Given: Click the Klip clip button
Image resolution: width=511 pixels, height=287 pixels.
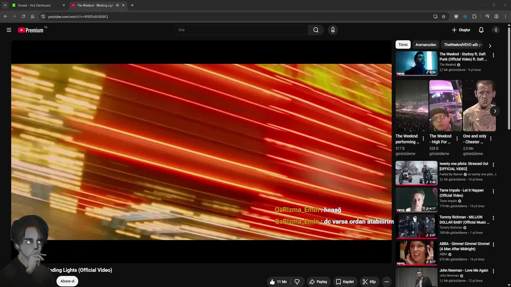Looking at the screenshot, I should [369, 282].
